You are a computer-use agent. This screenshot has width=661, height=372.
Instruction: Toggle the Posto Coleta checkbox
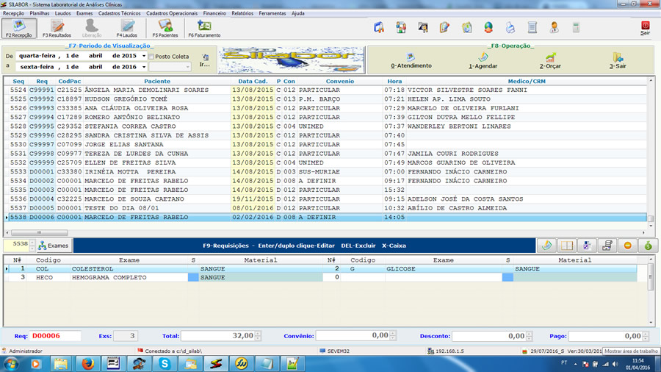152,56
